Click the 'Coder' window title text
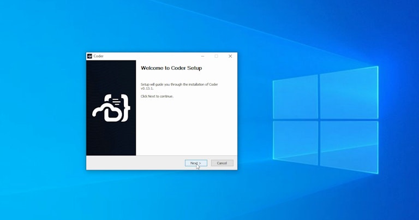Image resolution: width=419 pixels, height=220 pixels. tap(99, 56)
